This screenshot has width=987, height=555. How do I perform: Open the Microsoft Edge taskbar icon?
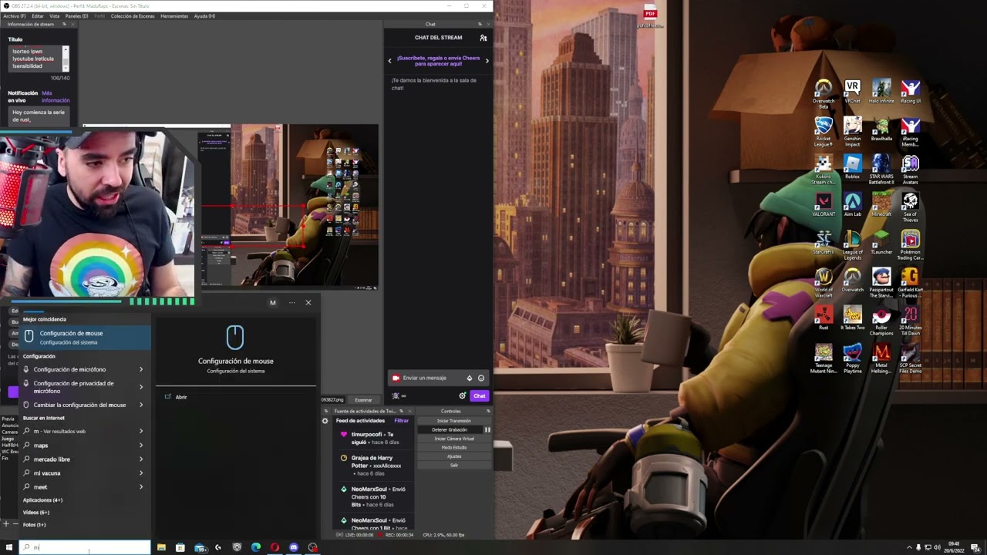[x=256, y=547]
